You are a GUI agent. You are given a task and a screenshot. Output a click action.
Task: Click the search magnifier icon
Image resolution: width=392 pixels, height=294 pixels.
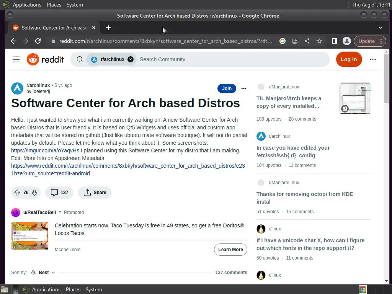click(x=80, y=59)
